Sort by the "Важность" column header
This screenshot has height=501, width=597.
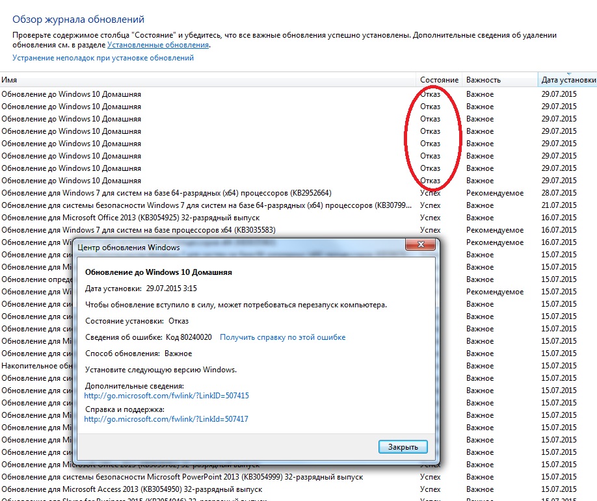(x=500, y=80)
